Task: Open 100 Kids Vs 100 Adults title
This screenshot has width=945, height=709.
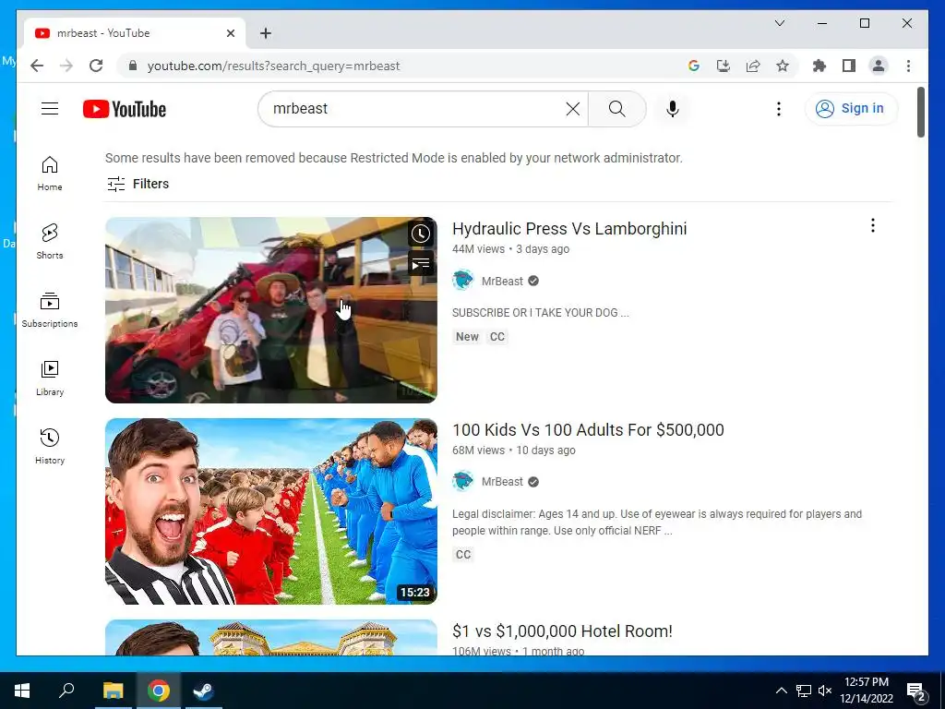Action: (x=588, y=430)
